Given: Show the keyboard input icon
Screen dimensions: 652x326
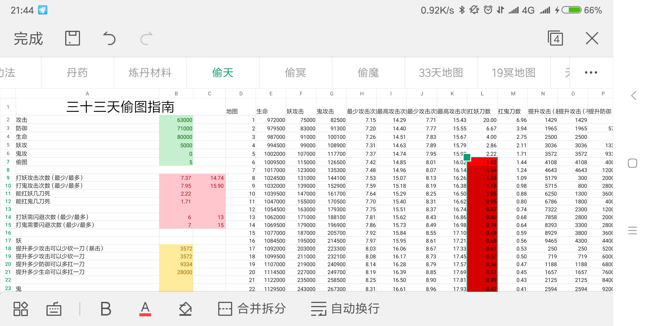Looking at the screenshot, I should [x=54, y=309].
